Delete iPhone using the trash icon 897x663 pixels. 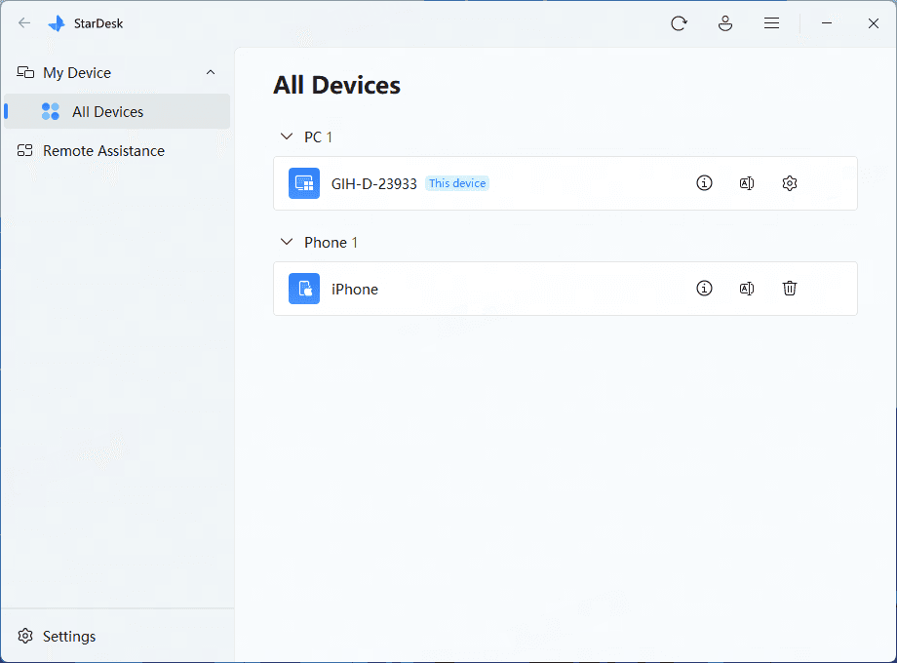point(790,289)
